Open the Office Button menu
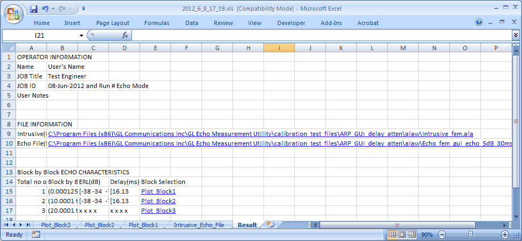 [14, 14]
